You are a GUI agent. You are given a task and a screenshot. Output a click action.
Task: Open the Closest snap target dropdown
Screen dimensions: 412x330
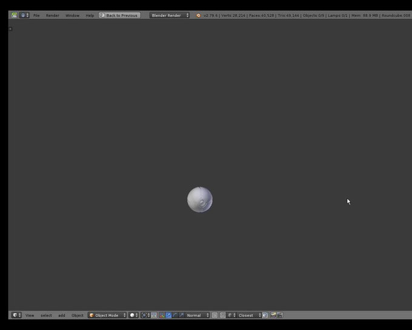point(249,315)
